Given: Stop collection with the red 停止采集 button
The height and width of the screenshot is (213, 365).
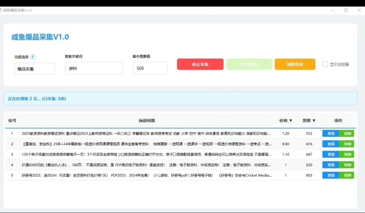Looking at the screenshot, I should pyautogui.click(x=200, y=64).
